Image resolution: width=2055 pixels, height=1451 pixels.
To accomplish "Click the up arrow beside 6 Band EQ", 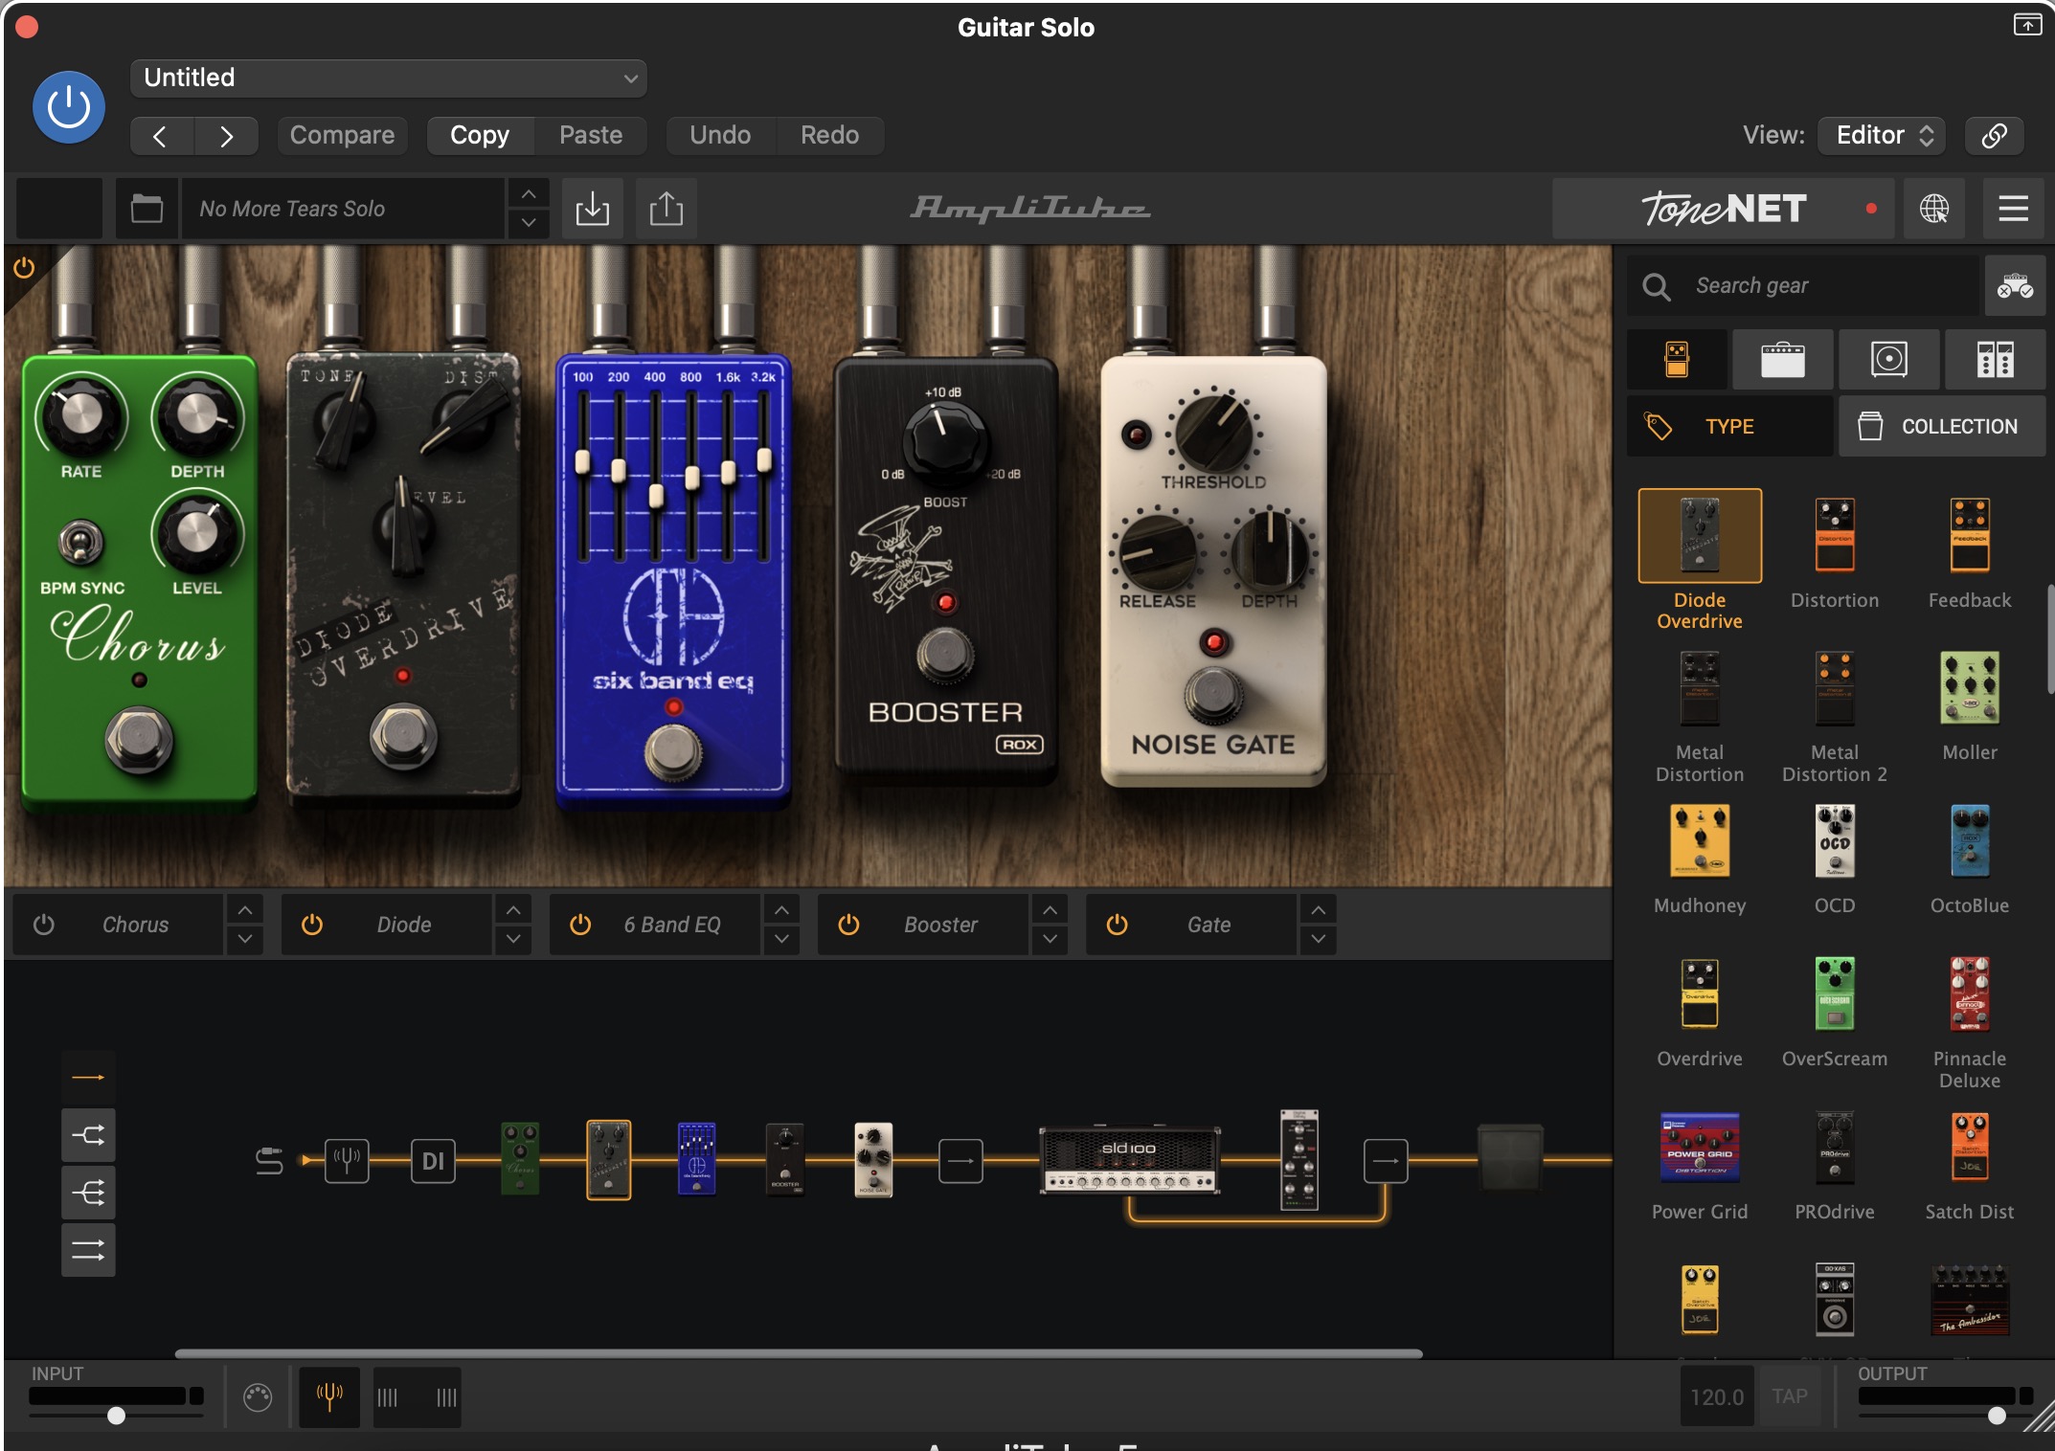I will 781,910.
